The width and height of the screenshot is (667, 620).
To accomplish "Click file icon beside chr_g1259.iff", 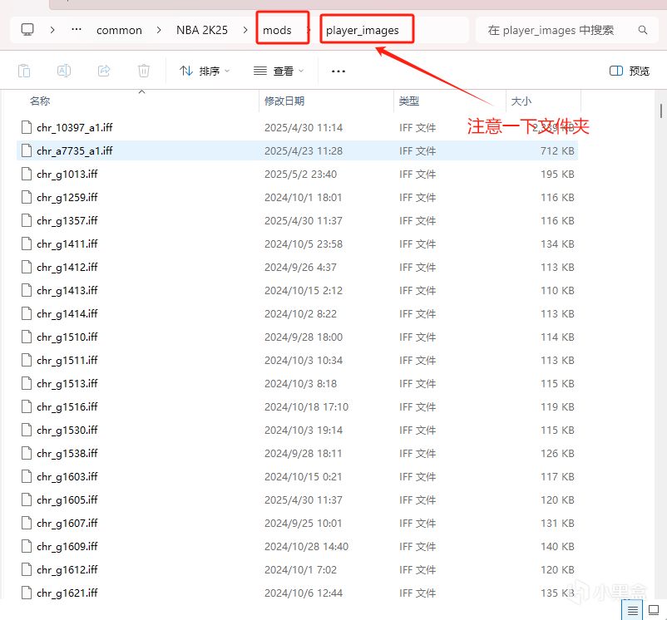I will pos(27,198).
